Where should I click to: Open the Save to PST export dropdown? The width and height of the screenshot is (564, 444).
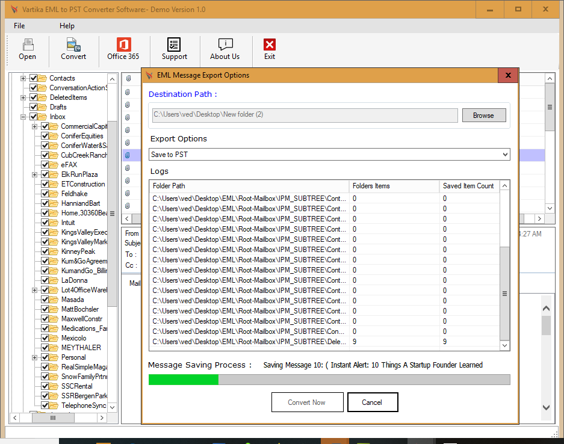tap(329, 155)
